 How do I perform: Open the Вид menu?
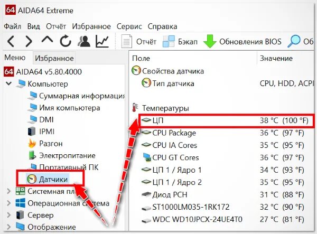[34, 26]
